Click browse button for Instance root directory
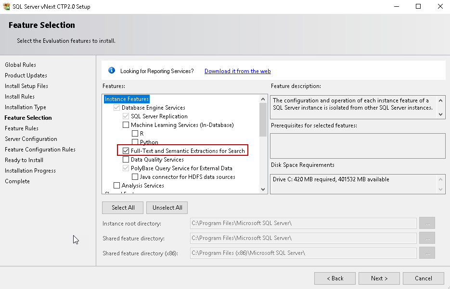Screen dimensions: 450x289 click(427, 223)
